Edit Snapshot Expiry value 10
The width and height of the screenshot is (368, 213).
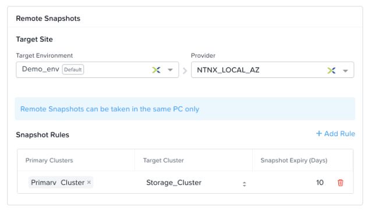320,183
